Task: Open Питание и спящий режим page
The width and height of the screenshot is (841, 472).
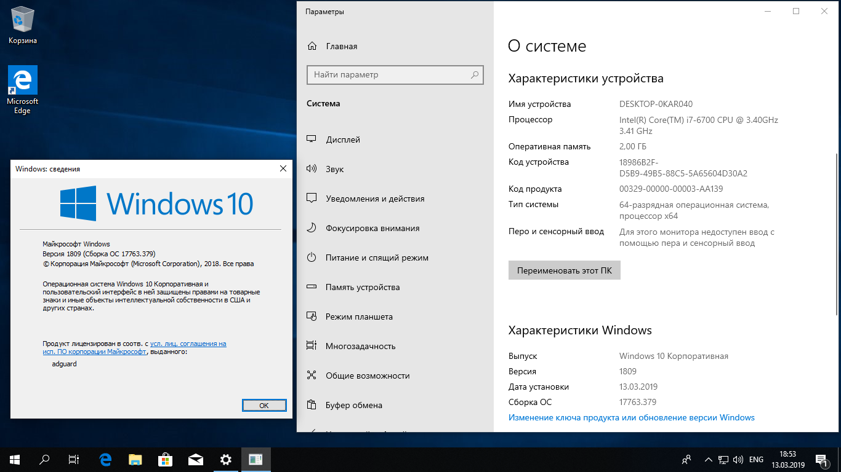Action: pyautogui.click(x=395, y=258)
